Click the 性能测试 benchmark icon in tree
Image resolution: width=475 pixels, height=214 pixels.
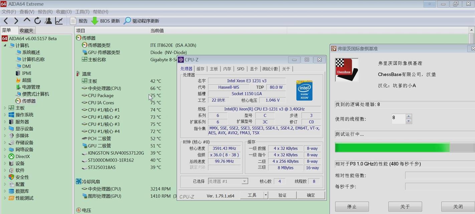tap(11, 198)
